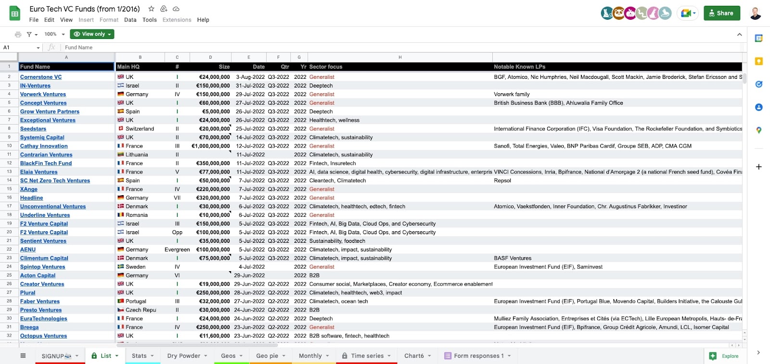Screen dimensions: 770x364
Task: Click the Romania cell
Action: pyautogui.click(x=140, y=215)
